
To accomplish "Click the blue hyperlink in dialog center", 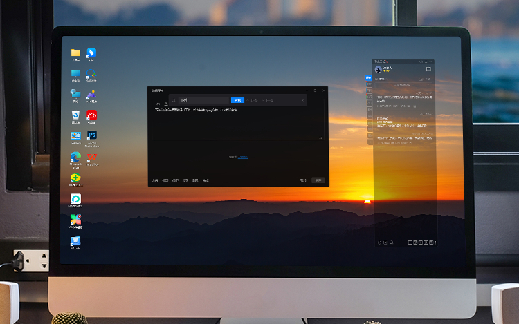I will tap(242, 158).
